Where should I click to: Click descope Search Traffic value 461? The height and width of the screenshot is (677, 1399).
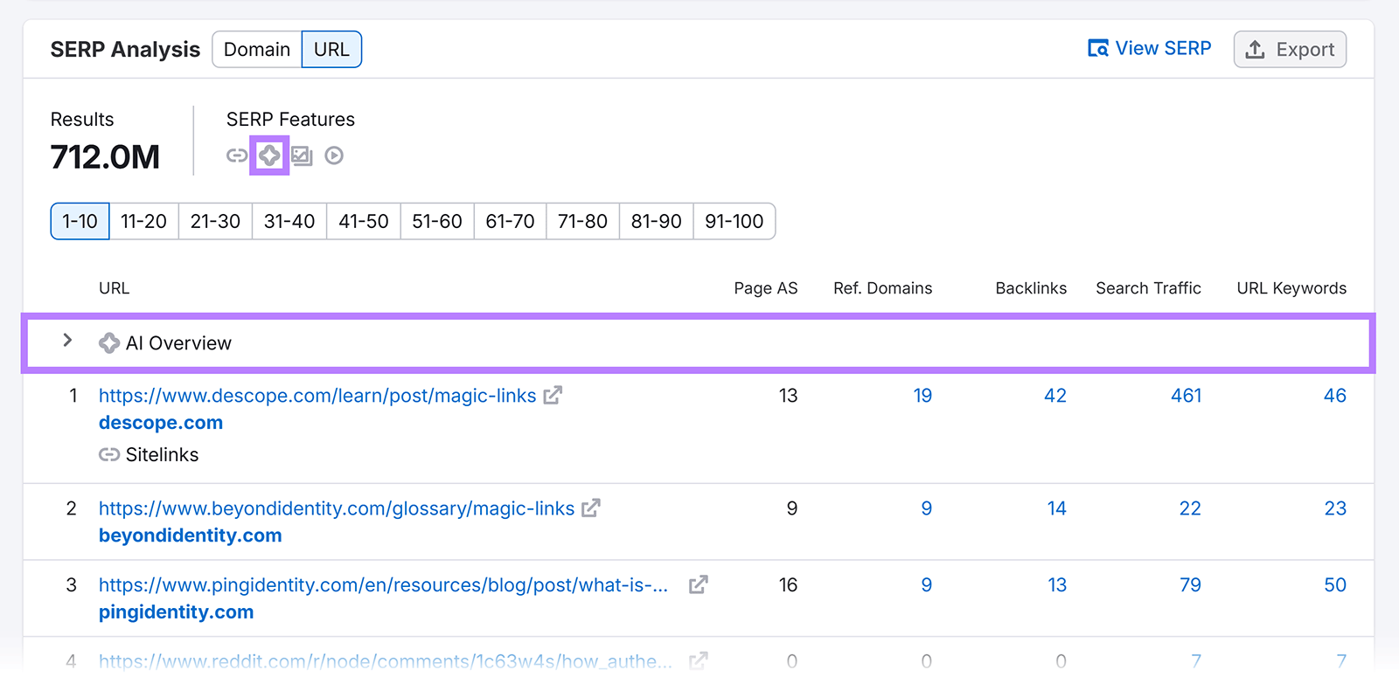tap(1186, 396)
